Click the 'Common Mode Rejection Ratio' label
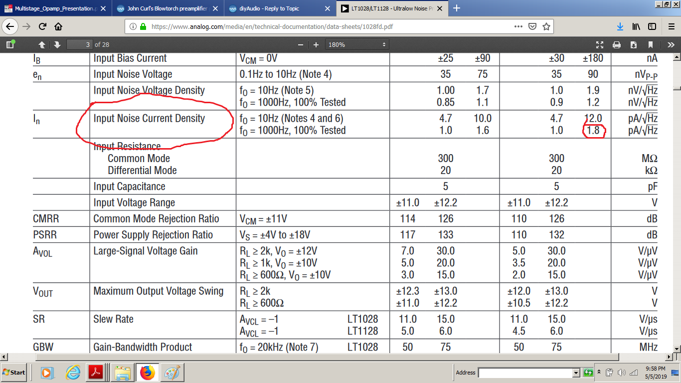 click(x=156, y=218)
